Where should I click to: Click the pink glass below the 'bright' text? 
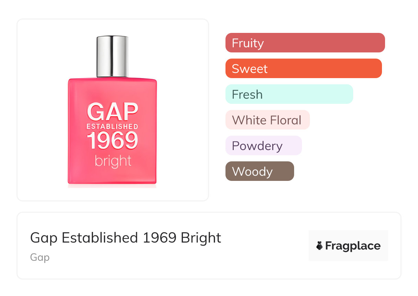[x=112, y=176]
